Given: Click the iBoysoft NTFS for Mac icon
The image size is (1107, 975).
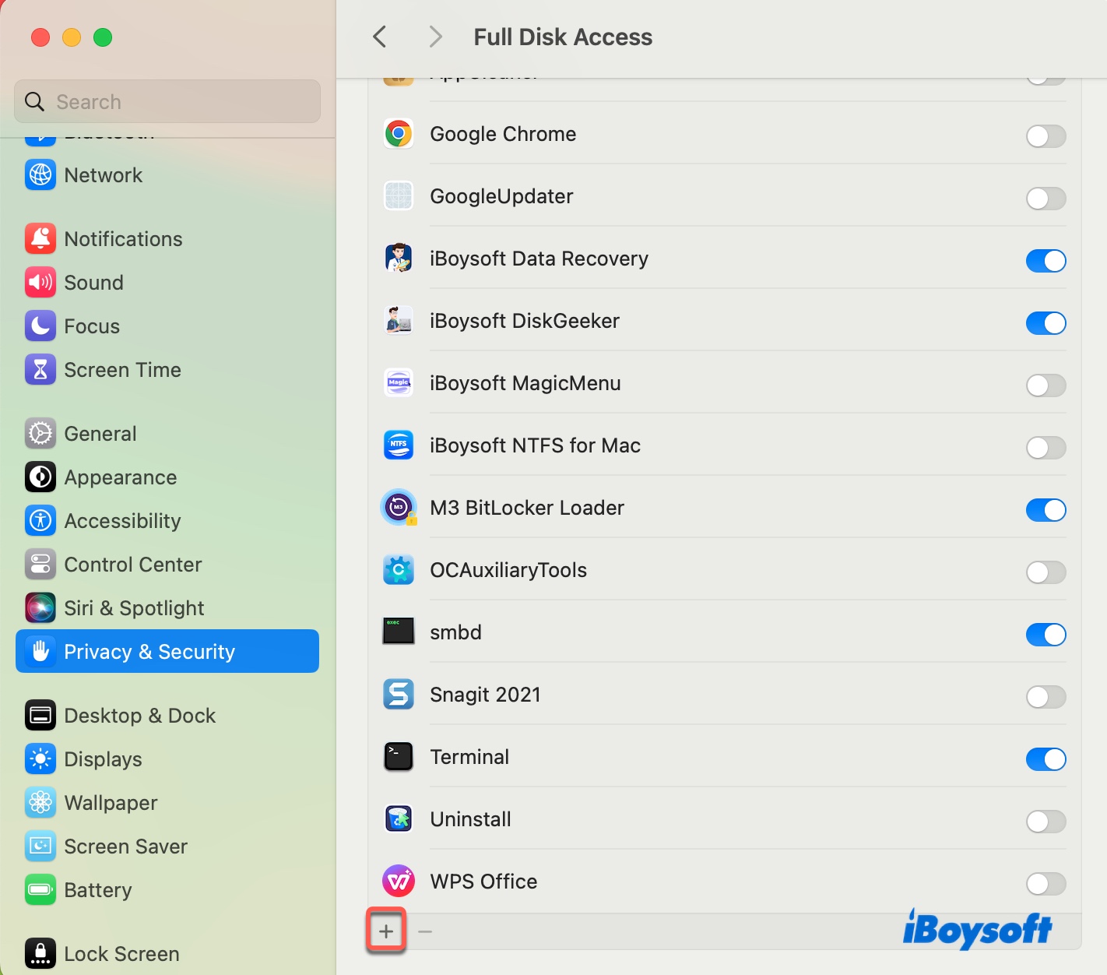Looking at the screenshot, I should [399, 445].
